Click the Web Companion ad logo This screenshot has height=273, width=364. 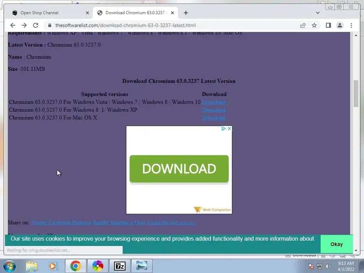click(x=213, y=210)
